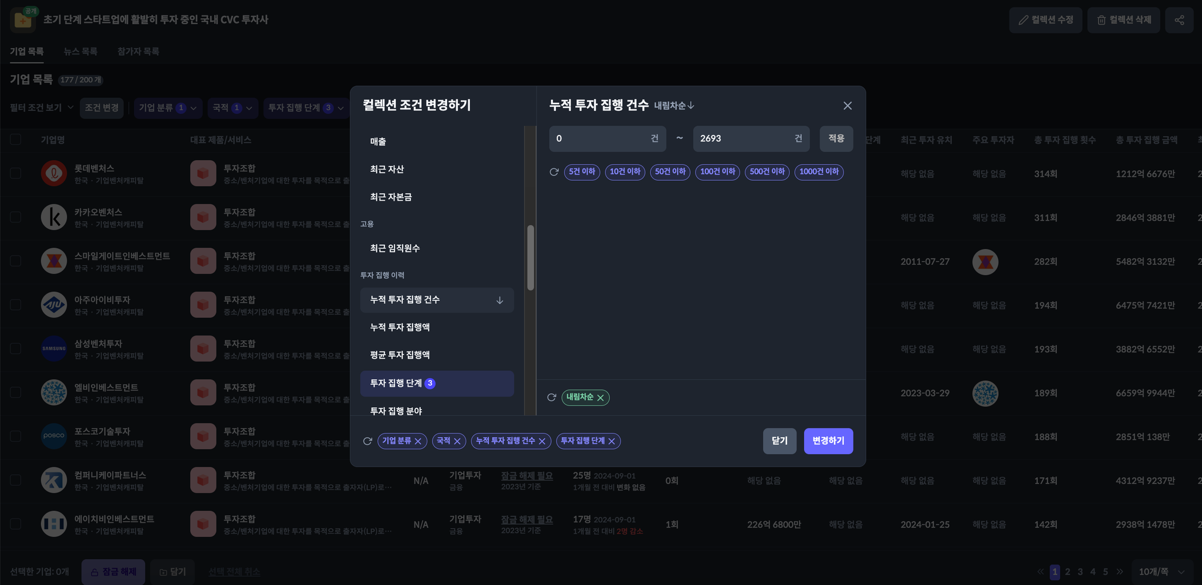Click the condition list vertical scrollbar
1202x585 pixels.
[531, 258]
